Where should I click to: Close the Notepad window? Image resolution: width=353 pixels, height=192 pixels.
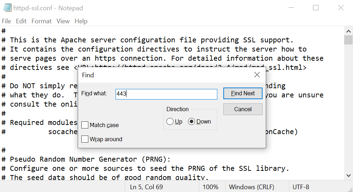tap(341, 8)
